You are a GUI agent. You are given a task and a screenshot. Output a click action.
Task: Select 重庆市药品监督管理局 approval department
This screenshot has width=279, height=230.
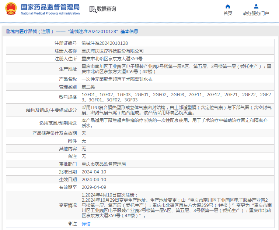click(104, 164)
